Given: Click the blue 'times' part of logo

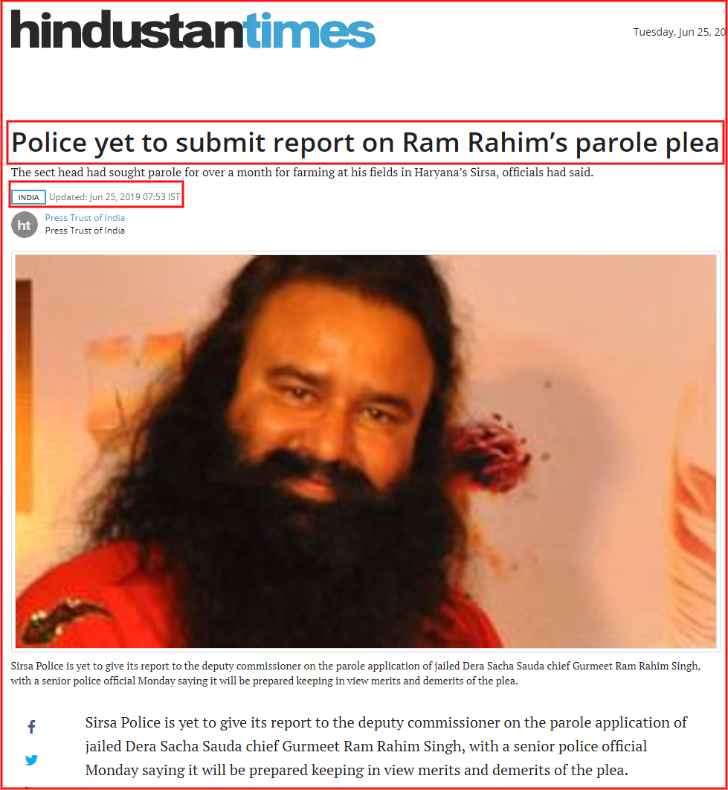Looking at the screenshot, I should pyautogui.click(x=309, y=30).
